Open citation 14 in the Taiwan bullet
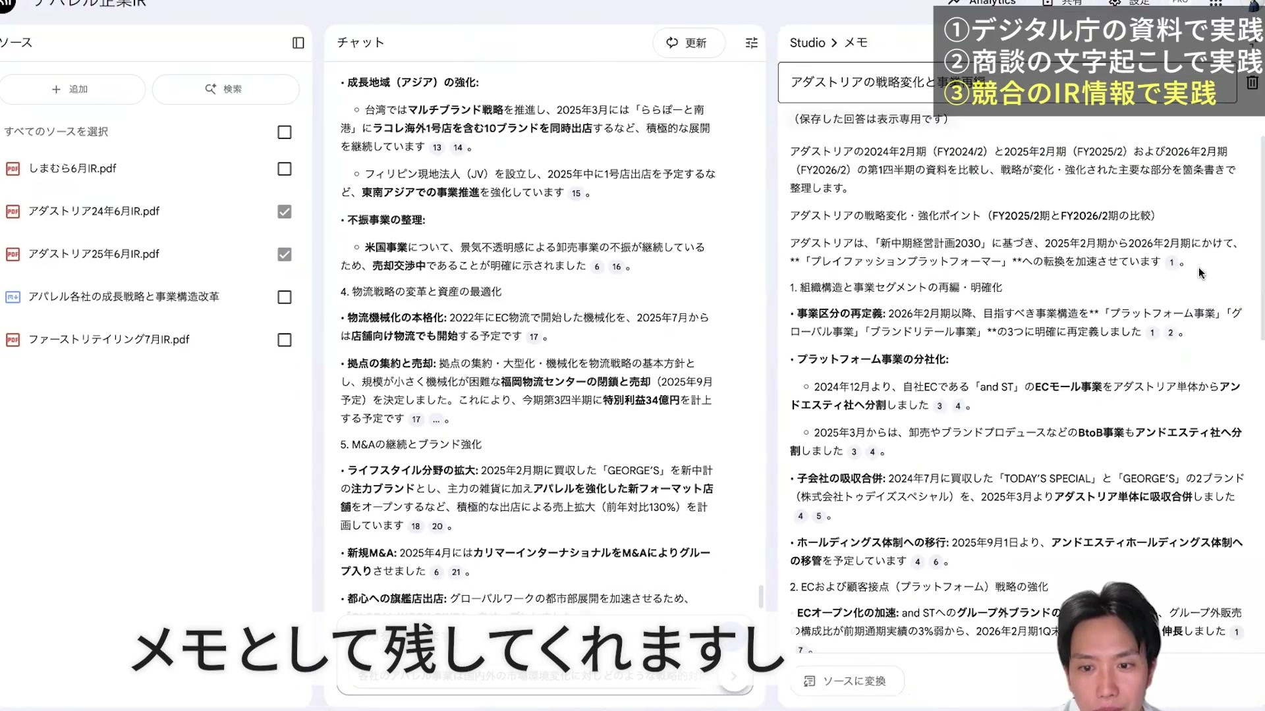The image size is (1265, 711). pos(457,147)
